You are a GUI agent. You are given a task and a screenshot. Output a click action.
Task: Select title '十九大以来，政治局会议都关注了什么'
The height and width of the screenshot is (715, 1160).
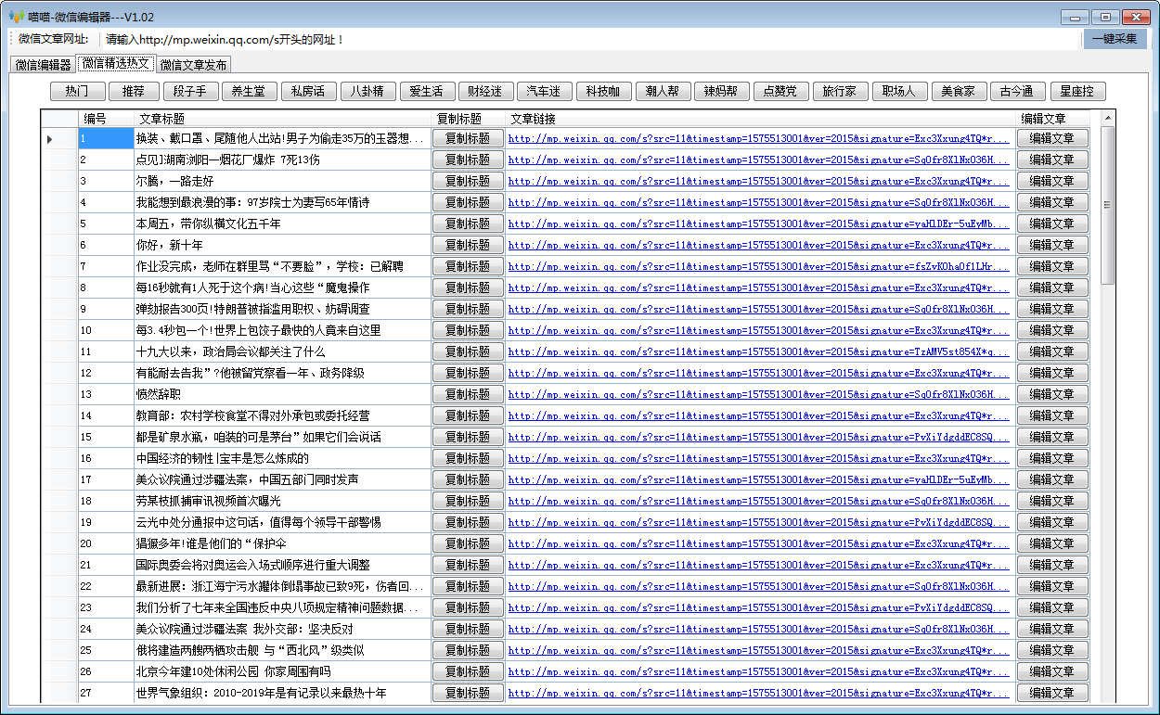(230, 351)
